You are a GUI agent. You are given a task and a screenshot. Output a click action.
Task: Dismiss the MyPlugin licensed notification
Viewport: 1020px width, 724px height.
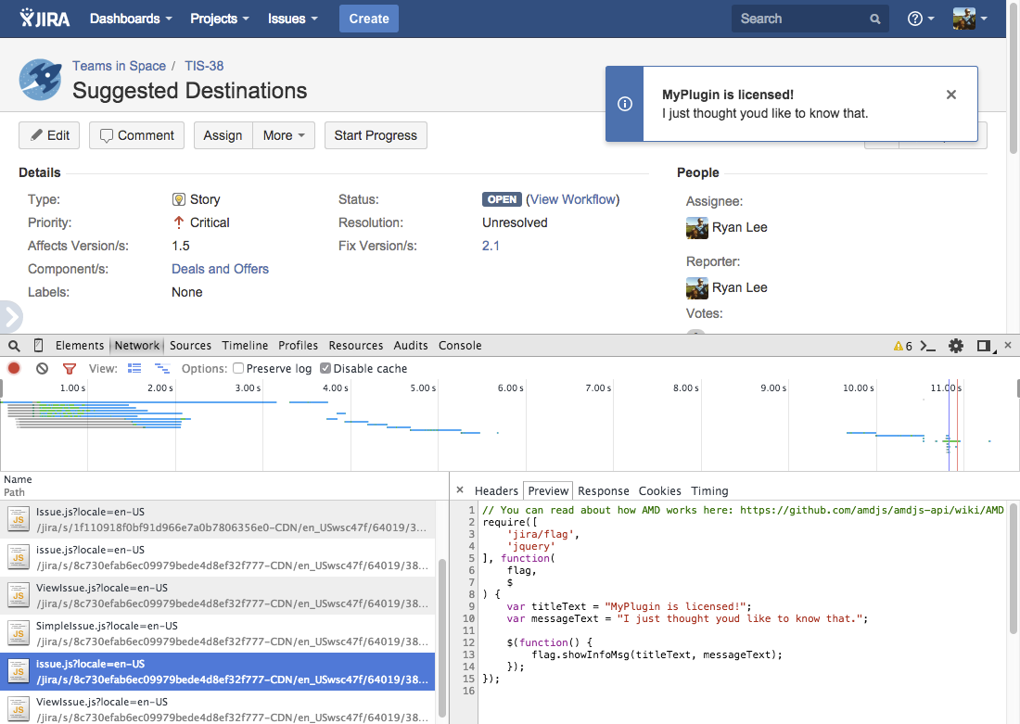[950, 95]
